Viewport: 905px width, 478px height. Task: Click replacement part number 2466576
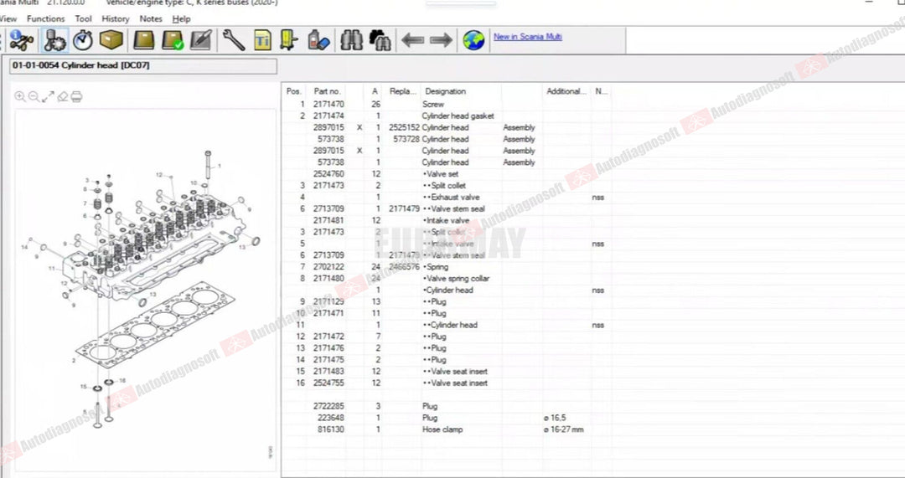pyautogui.click(x=404, y=267)
